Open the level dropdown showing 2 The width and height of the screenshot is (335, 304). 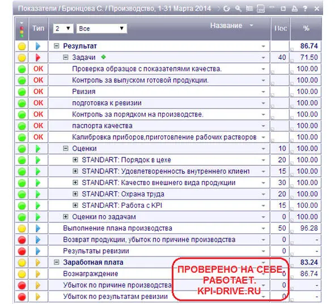[63, 28]
